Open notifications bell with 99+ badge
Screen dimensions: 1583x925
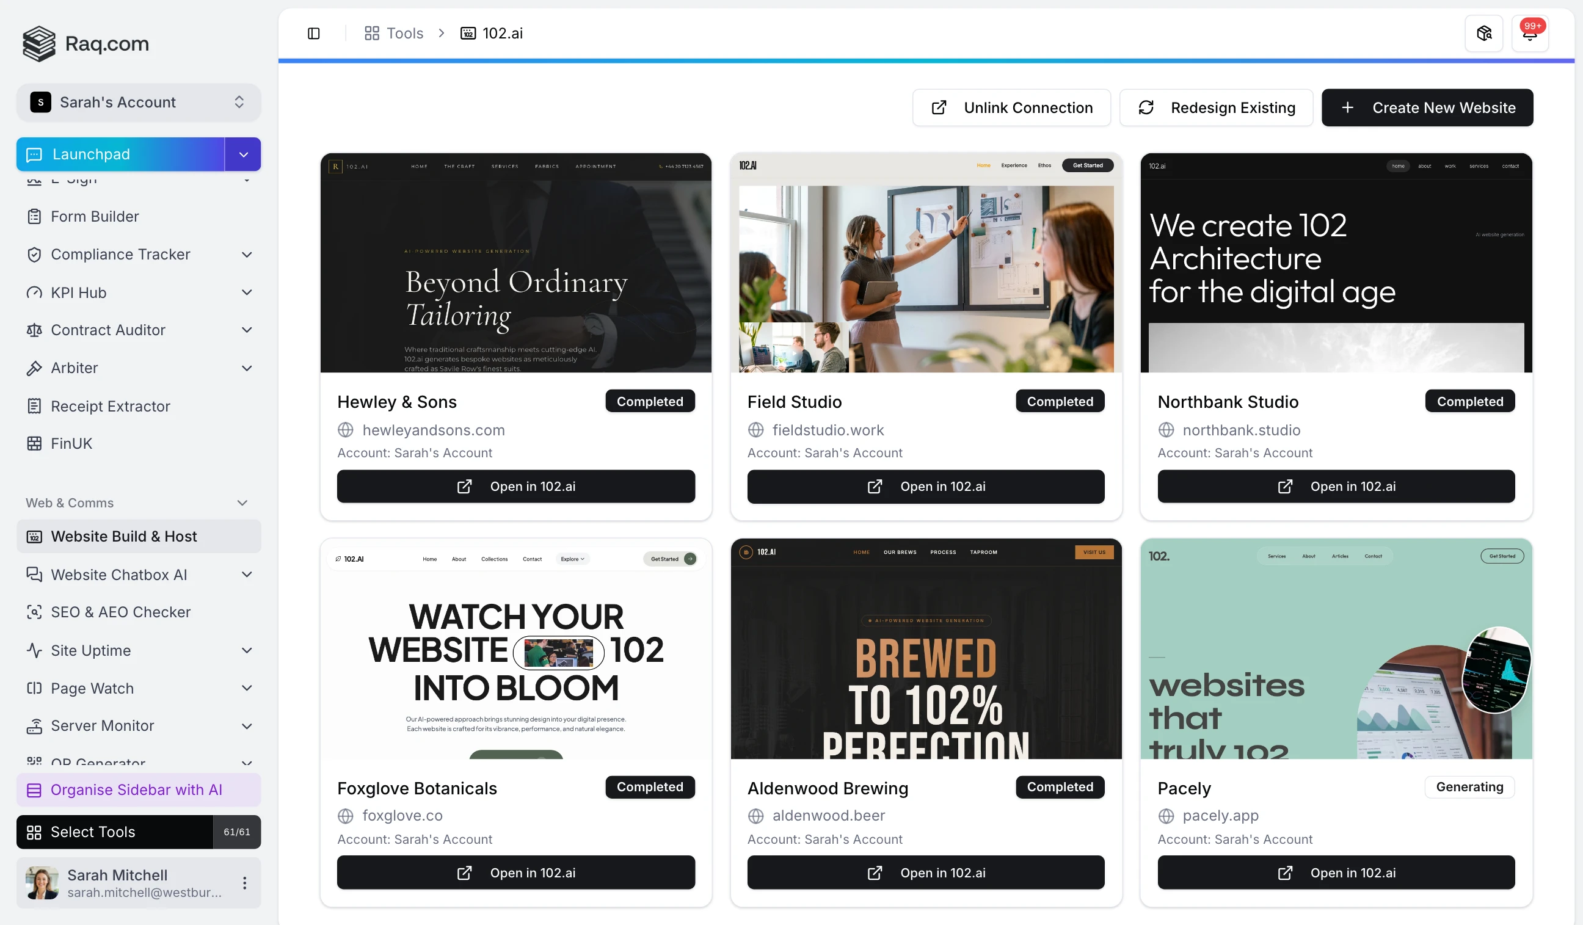point(1530,34)
